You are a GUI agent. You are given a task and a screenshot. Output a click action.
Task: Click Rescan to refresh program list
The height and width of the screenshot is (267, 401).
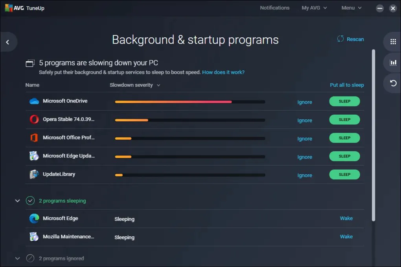pos(350,39)
